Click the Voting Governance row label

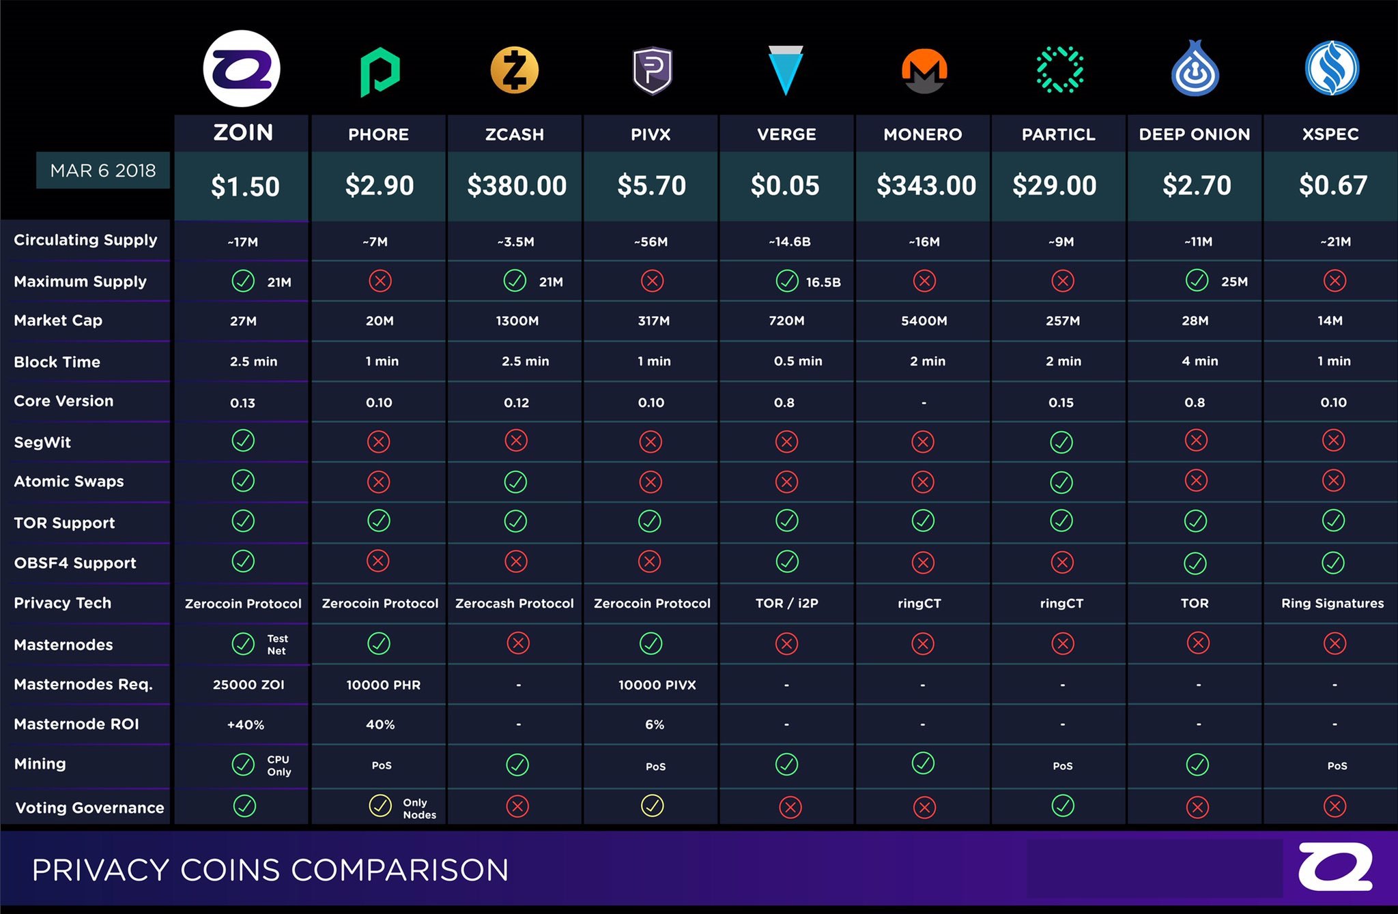pyautogui.click(x=89, y=808)
